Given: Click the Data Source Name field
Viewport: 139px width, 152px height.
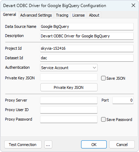Looking at the screenshot, I should (x=87, y=26).
